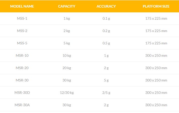Click the 1 kg capacity cell
The height and width of the screenshot is (113, 179).
click(x=67, y=18)
